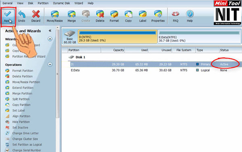Choose Delete Partition in Operations list
The height and width of the screenshot is (152, 242).
coord(23,76)
